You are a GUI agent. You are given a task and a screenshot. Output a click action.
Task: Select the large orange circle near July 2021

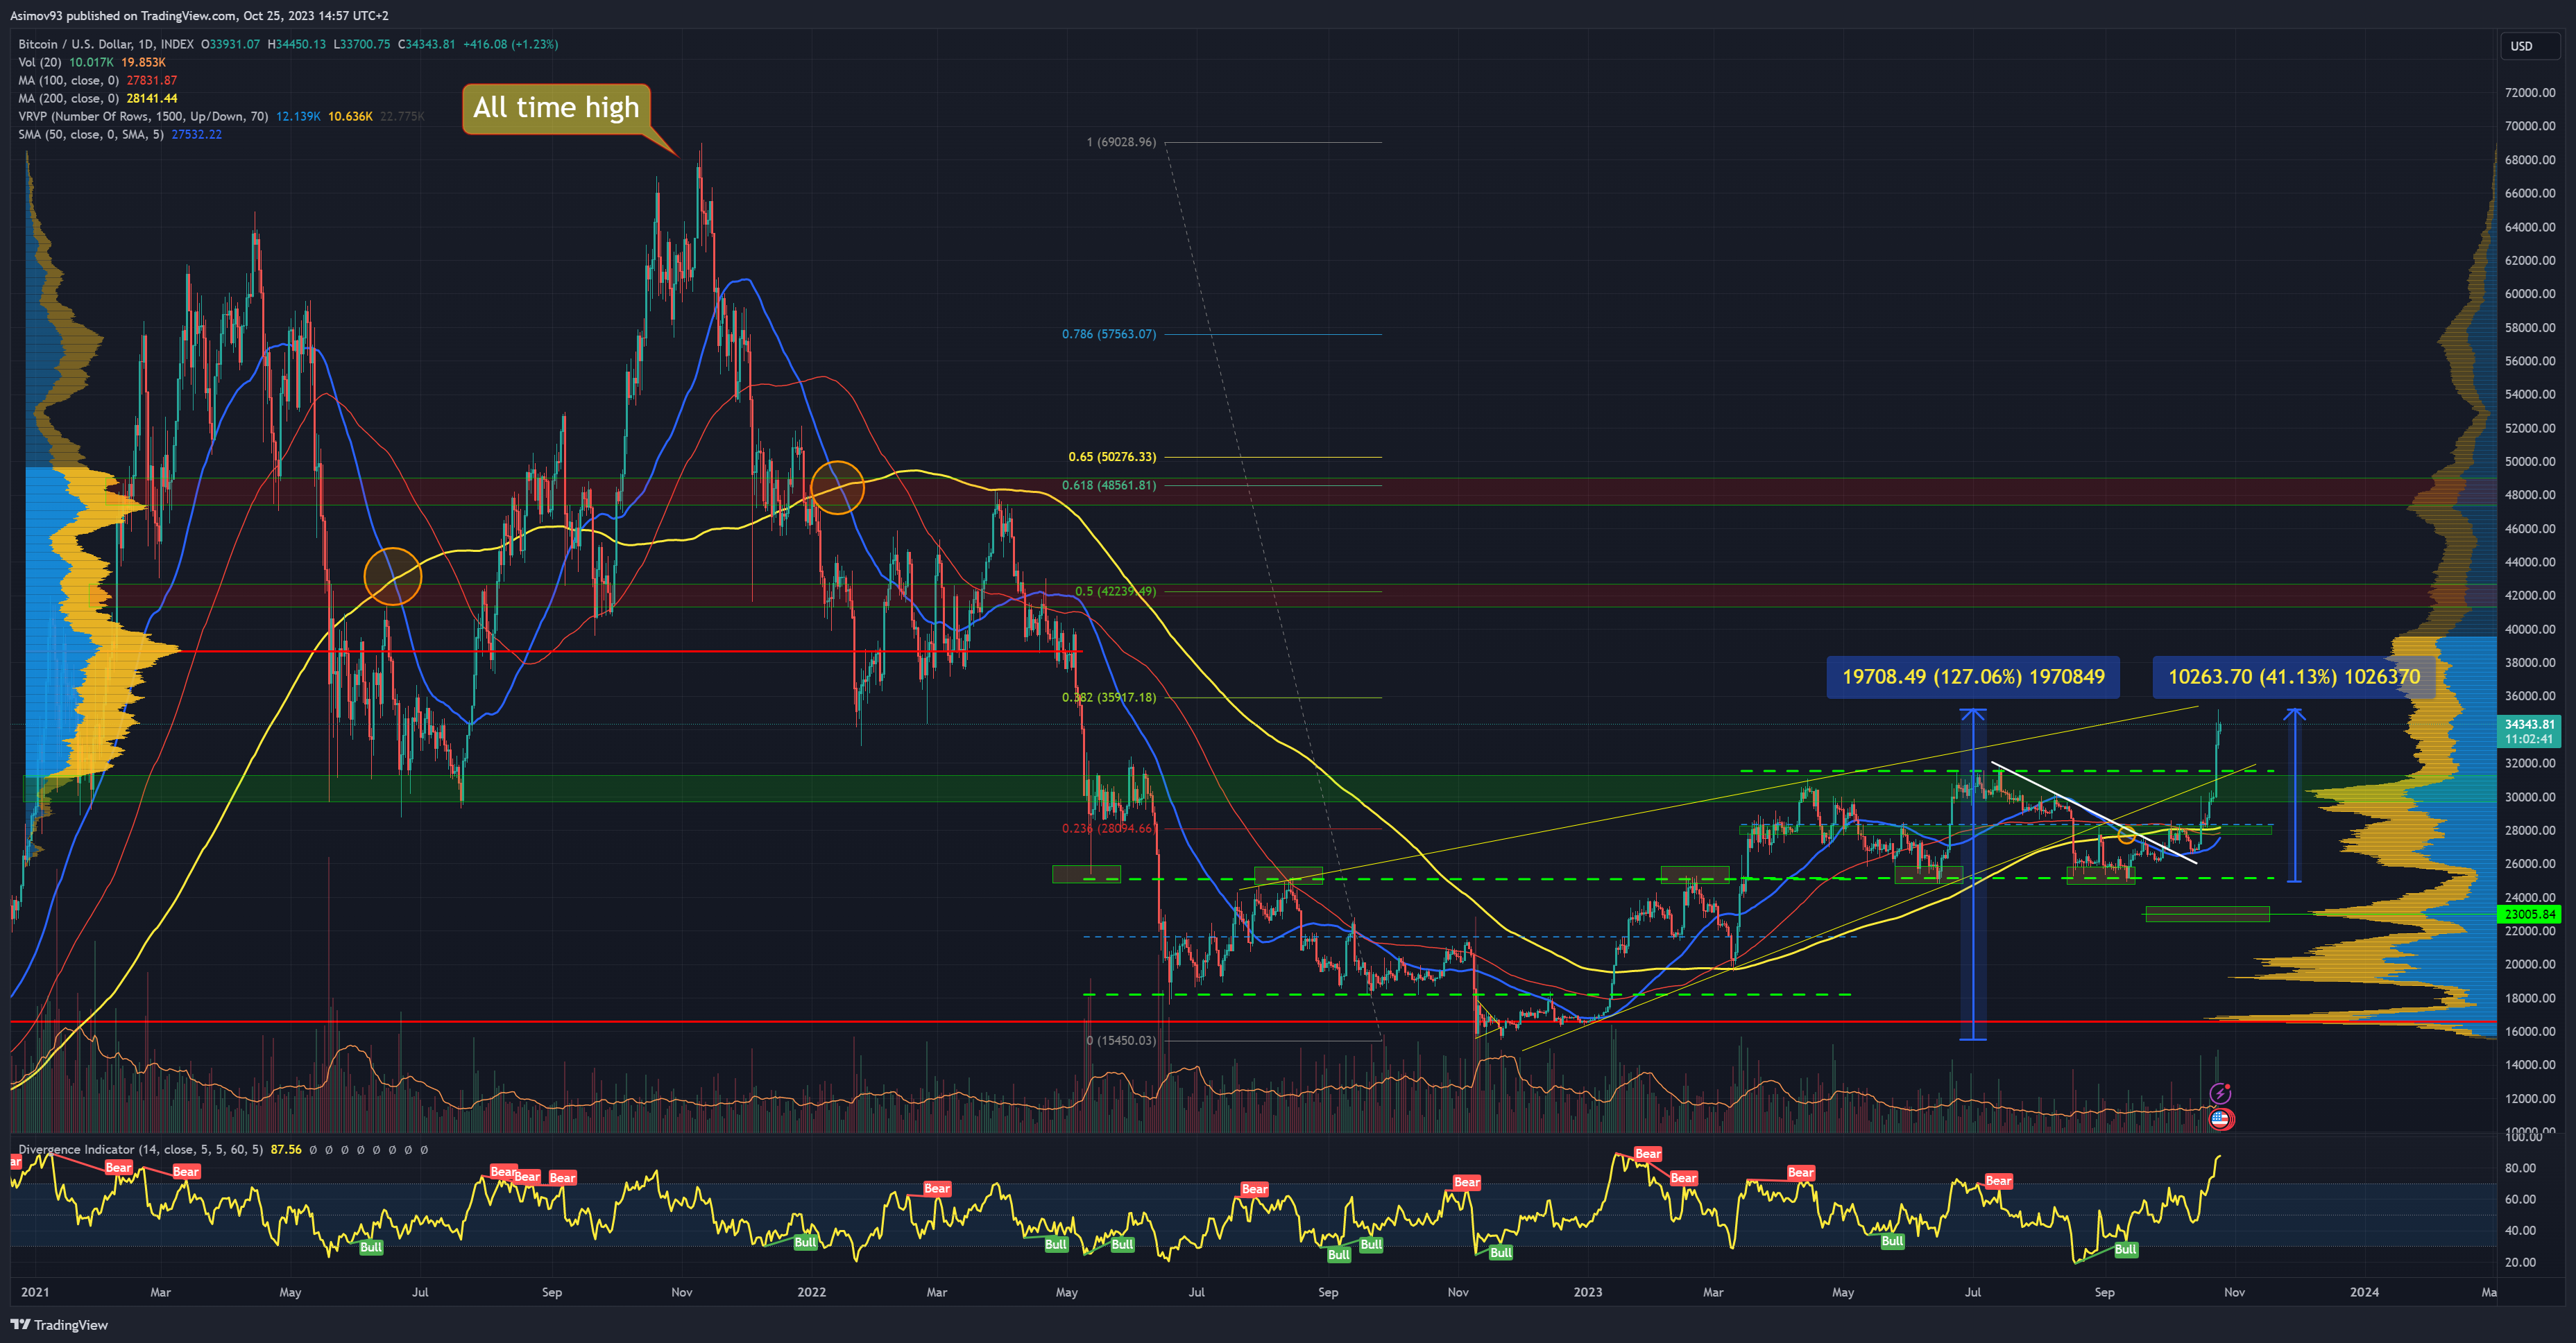(393, 575)
